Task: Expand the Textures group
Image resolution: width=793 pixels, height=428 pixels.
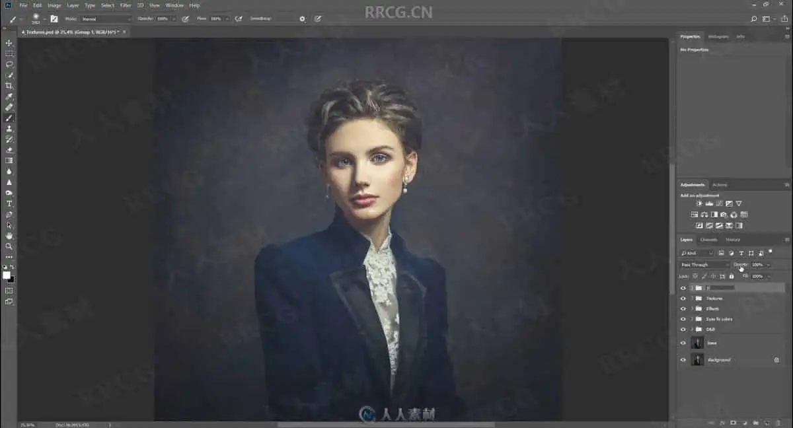Action: (692, 299)
